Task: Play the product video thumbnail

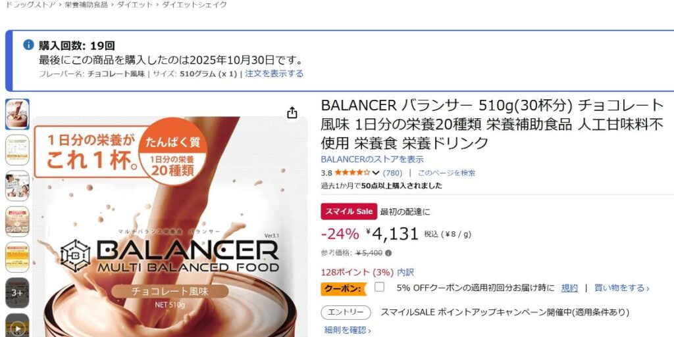Action: coord(17,326)
